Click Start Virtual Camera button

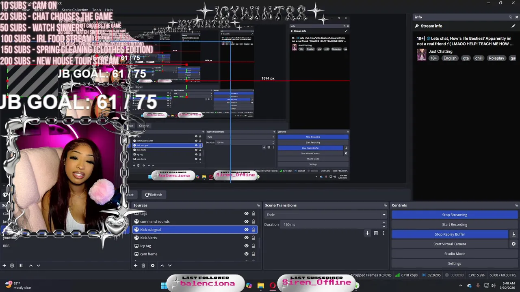coord(450,244)
